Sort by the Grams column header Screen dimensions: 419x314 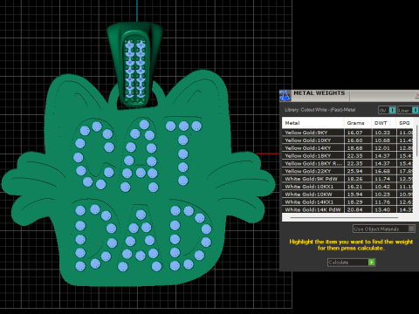coord(358,123)
